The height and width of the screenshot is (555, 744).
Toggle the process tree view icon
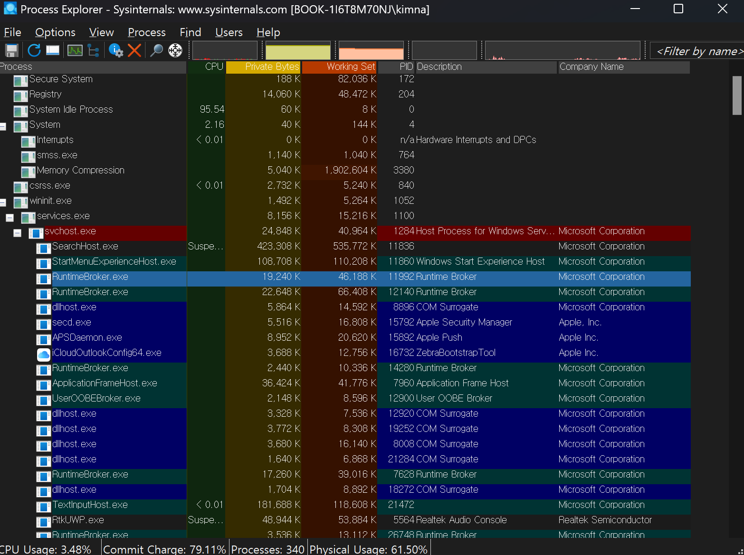click(94, 50)
